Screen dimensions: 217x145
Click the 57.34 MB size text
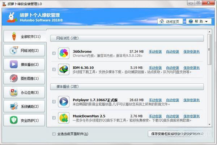coord(136,52)
